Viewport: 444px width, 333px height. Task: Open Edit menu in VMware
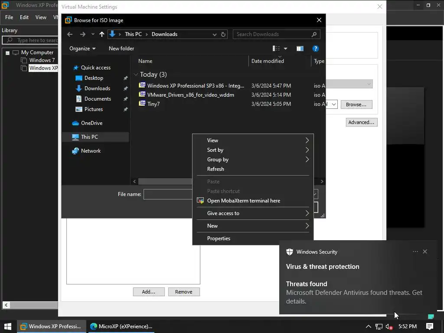pyautogui.click(x=24, y=17)
